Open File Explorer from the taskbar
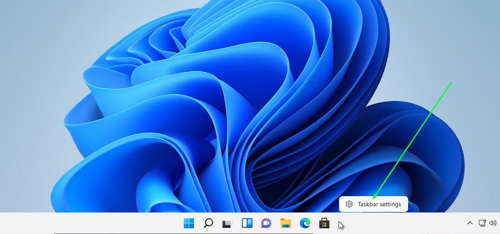This screenshot has height=234, width=500. 285,223
